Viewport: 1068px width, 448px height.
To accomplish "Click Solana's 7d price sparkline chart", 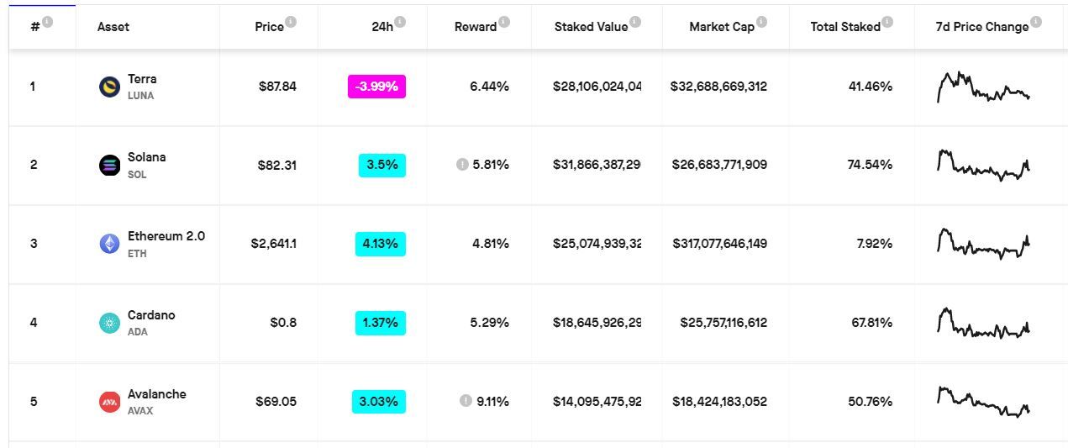I will tap(983, 165).
